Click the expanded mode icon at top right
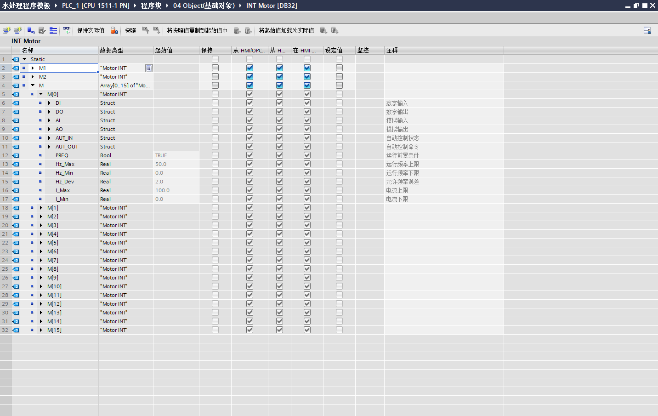658x416 pixels. (x=647, y=30)
